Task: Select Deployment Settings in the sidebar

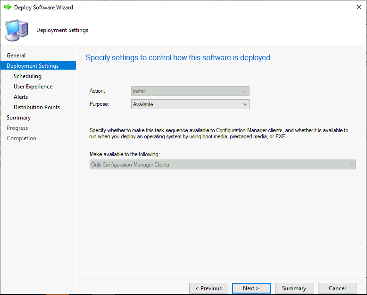Action: [38, 65]
